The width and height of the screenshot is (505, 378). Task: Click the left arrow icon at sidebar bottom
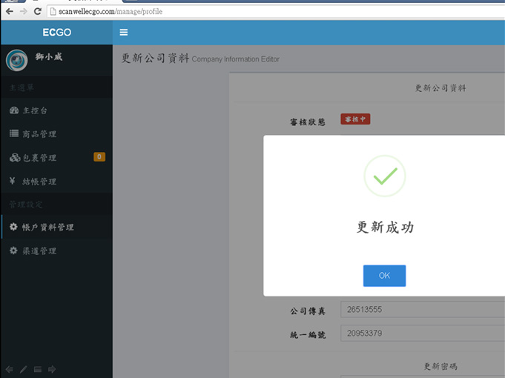tap(9, 369)
